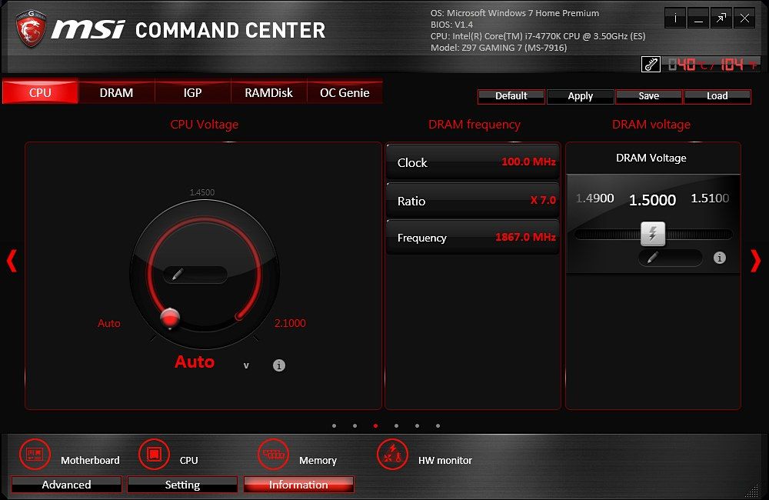769x500 pixels.
Task: Click the red CPU Voltage dial knob
Action: (x=170, y=318)
